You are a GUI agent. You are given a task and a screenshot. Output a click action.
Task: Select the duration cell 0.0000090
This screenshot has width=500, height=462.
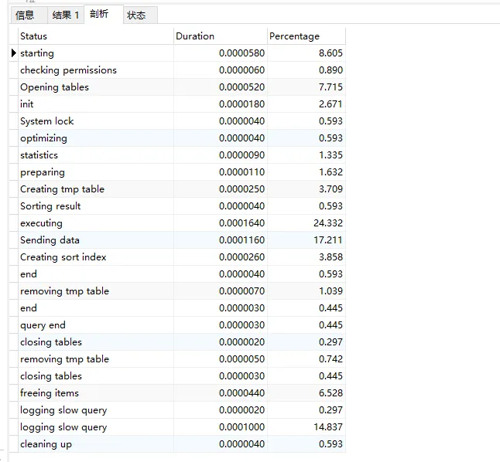[221, 155]
